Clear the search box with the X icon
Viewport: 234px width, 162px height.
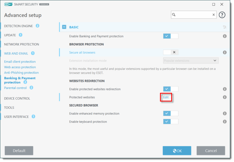tap(214, 15)
